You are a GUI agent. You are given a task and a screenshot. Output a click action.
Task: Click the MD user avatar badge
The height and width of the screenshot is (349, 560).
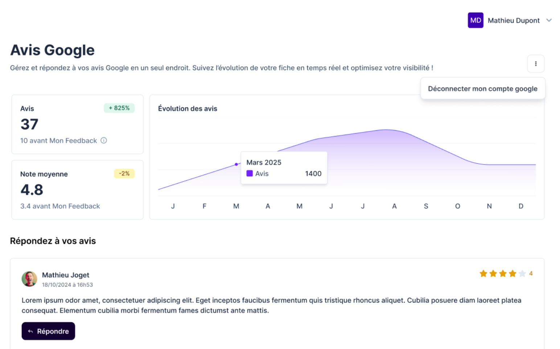pyautogui.click(x=475, y=20)
